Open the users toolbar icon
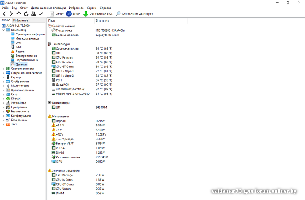Screen dimensions: 305x200 point(34,14)
